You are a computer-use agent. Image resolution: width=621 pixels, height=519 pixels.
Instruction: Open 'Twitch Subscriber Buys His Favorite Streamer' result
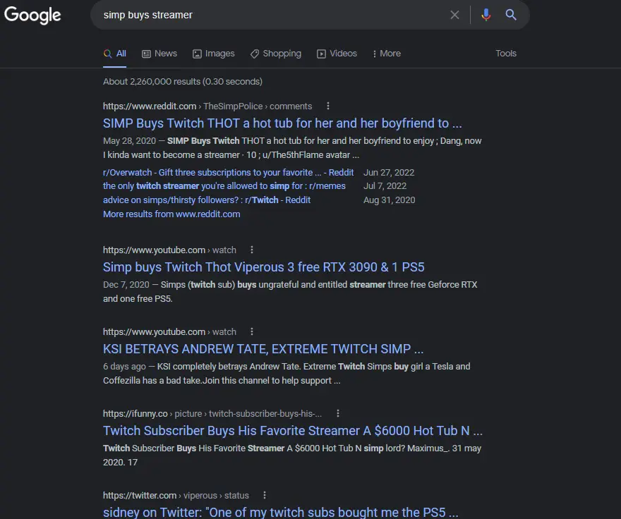click(x=293, y=431)
